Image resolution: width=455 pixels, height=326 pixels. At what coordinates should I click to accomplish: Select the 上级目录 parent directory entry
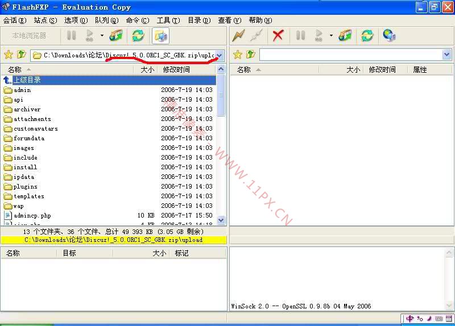pyautogui.click(x=27, y=80)
